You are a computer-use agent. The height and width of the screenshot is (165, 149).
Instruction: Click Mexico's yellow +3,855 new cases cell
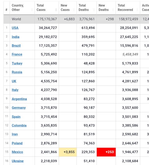point(68,152)
